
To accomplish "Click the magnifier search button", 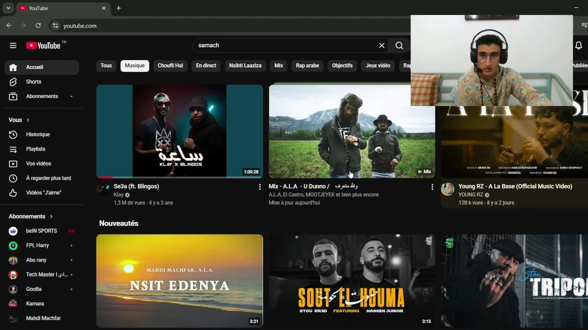I will 399,45.
